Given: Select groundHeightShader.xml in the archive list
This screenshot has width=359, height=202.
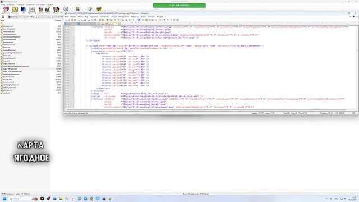Looking at the screenshot, I should [x=12, y=53].
